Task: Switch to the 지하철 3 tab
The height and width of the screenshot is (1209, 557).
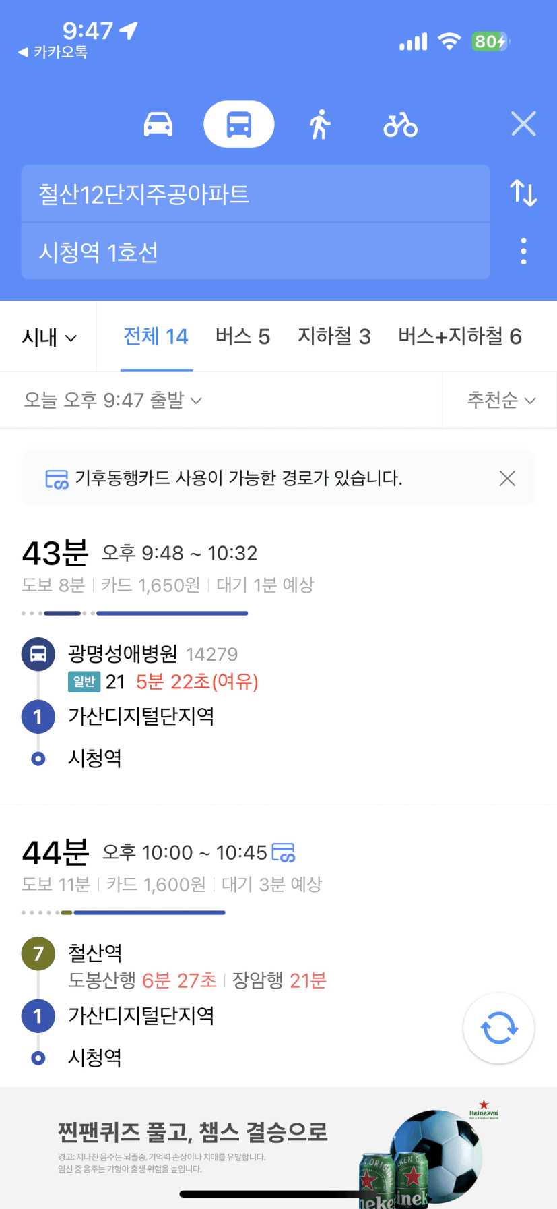Action: pyautogui.click(x=334, y=336)
